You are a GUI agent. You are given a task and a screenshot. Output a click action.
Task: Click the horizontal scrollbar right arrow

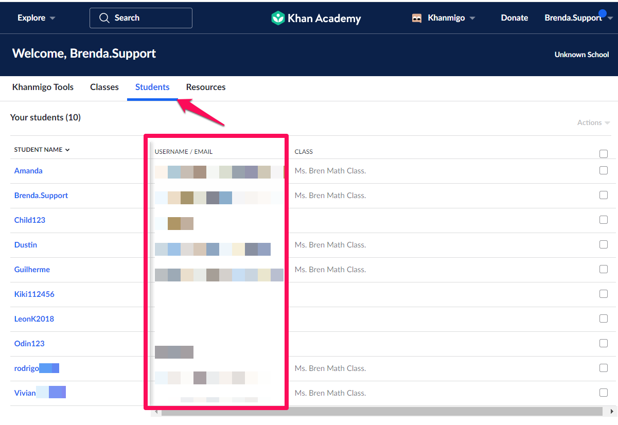(x=612, y=412)
